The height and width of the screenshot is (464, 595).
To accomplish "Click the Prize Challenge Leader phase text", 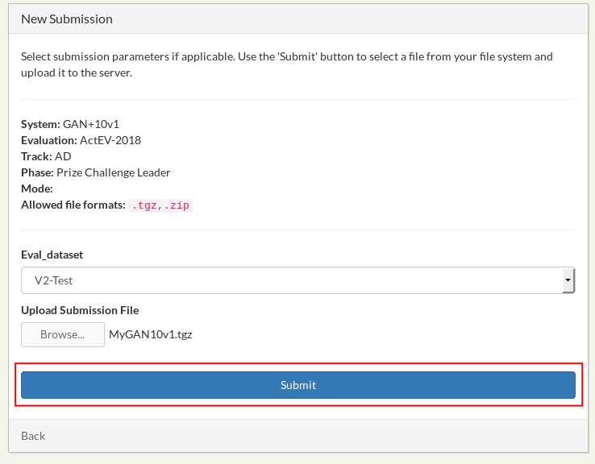I will [114, 172].
